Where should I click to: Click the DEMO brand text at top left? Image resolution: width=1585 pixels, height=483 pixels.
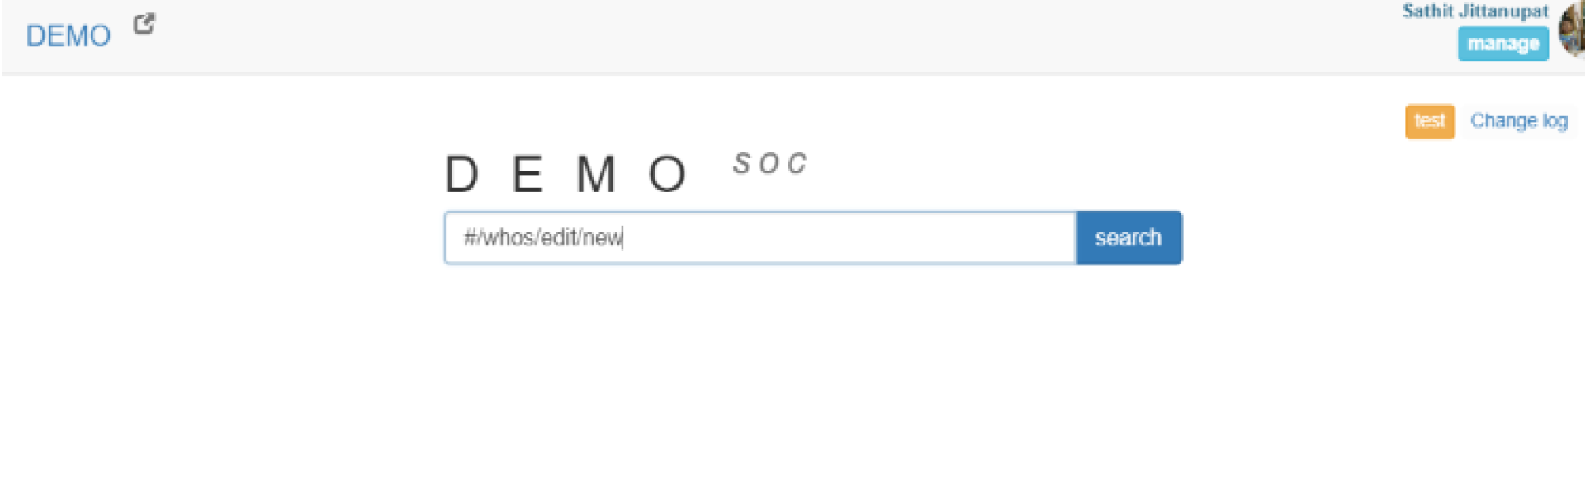click(69, 36)
